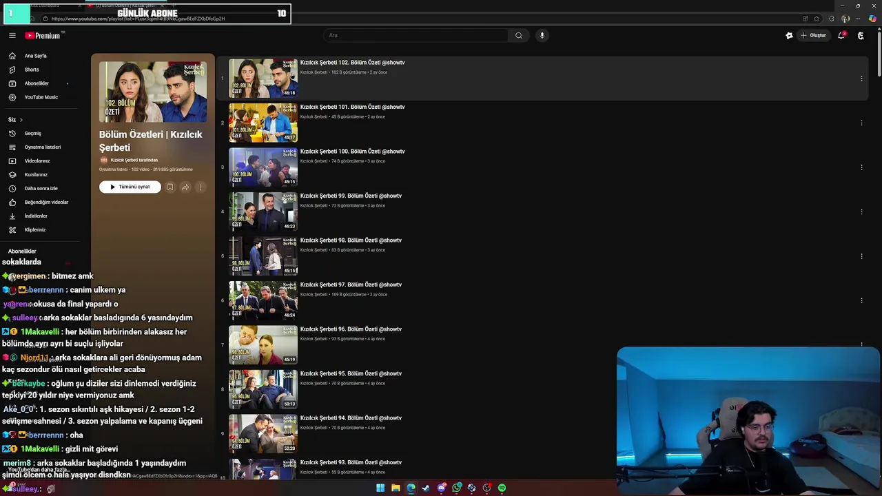This screenshot has height=496, width=882.
Task: Open more options for 98. Bölüm video
Action: [x=861, y=256]
